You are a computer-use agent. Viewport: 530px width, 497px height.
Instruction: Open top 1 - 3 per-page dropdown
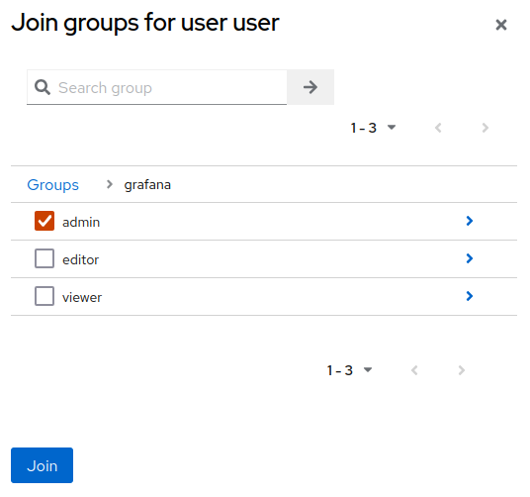[373, 128]
